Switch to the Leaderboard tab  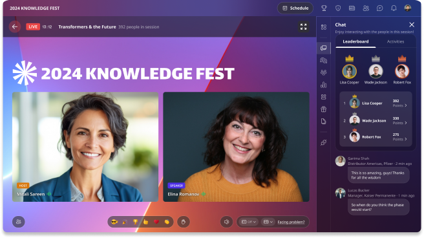pyautogui.click(x=355, y=41)
